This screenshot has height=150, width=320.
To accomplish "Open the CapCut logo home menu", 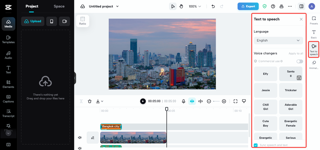I will [x=8, y=7].
